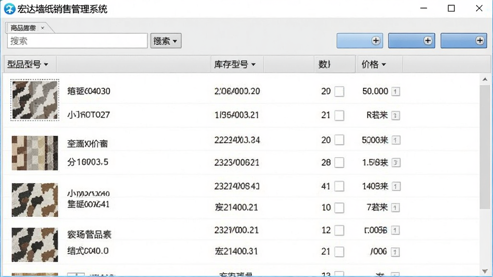The image size is (493, 277).
Task: Minimize the window
Action: 424,9
